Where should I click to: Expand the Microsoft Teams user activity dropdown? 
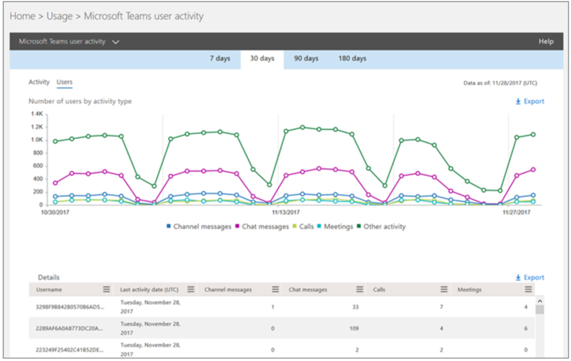(116, 42)
